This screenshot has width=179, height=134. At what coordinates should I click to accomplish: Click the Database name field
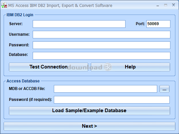tap(101, 56)
